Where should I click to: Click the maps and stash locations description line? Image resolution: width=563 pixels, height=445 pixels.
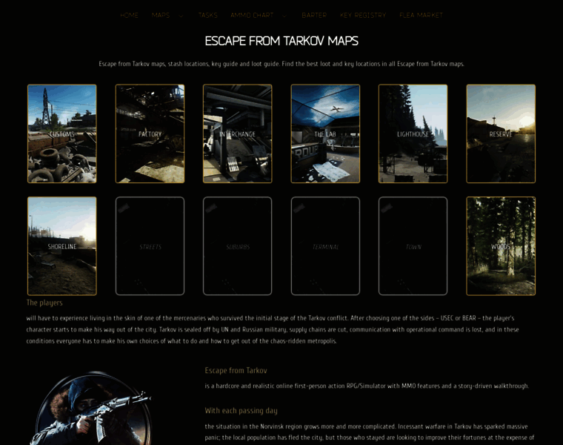coord(281,64)
